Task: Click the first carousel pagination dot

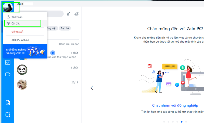Action: pyautogui.click(x=164, y=122)
